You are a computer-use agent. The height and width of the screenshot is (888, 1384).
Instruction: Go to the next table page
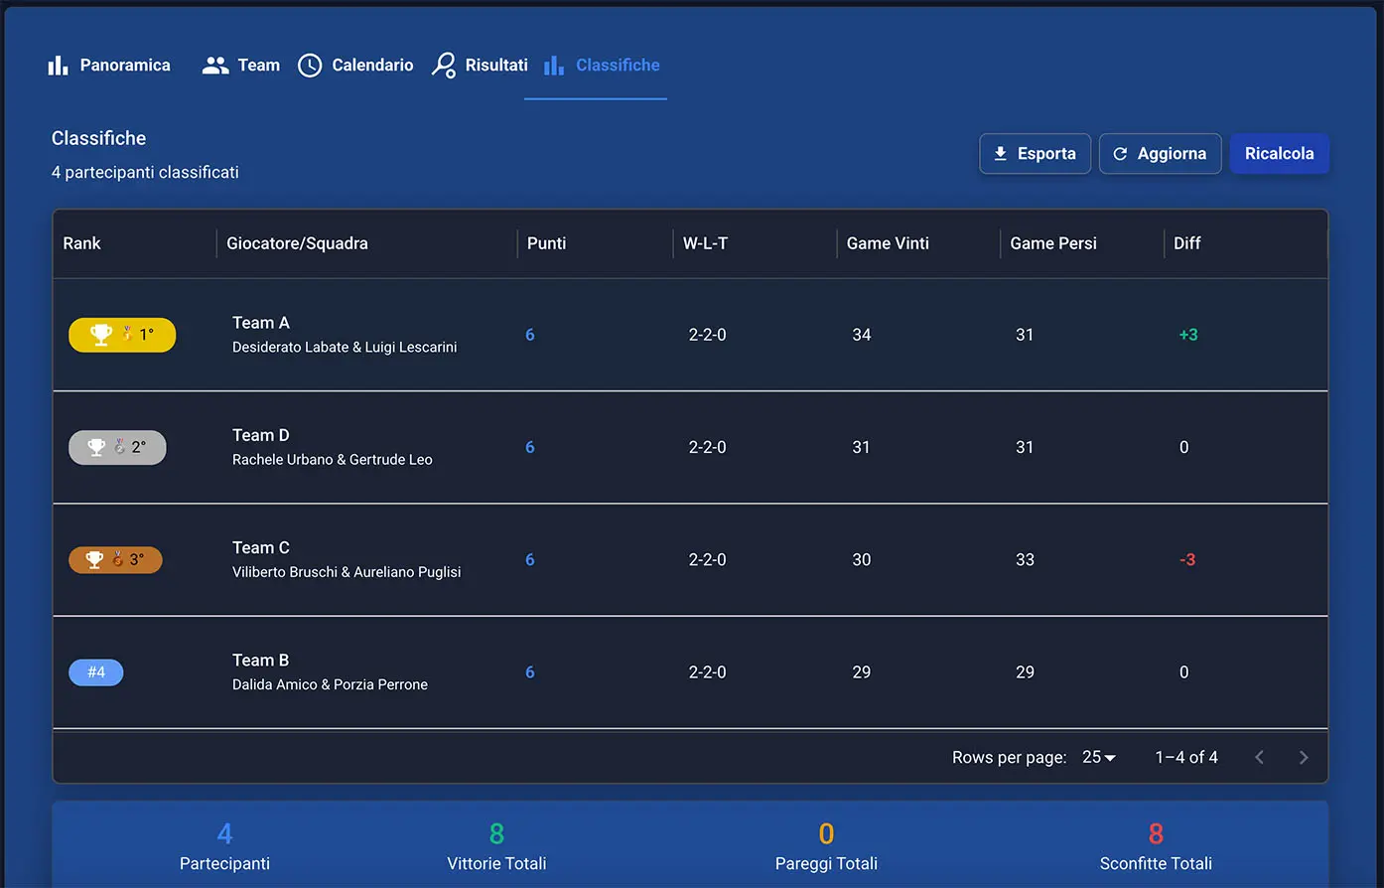(x=1304, y=758)
